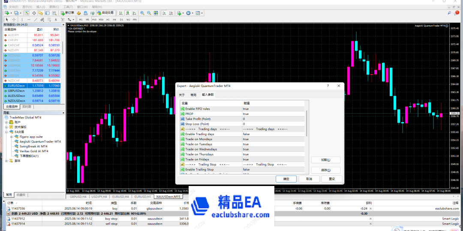The height and width of the screenshot is (231, 463).
Task: Switch the chart to the H1 timeframe
Action: click(108, 20)
